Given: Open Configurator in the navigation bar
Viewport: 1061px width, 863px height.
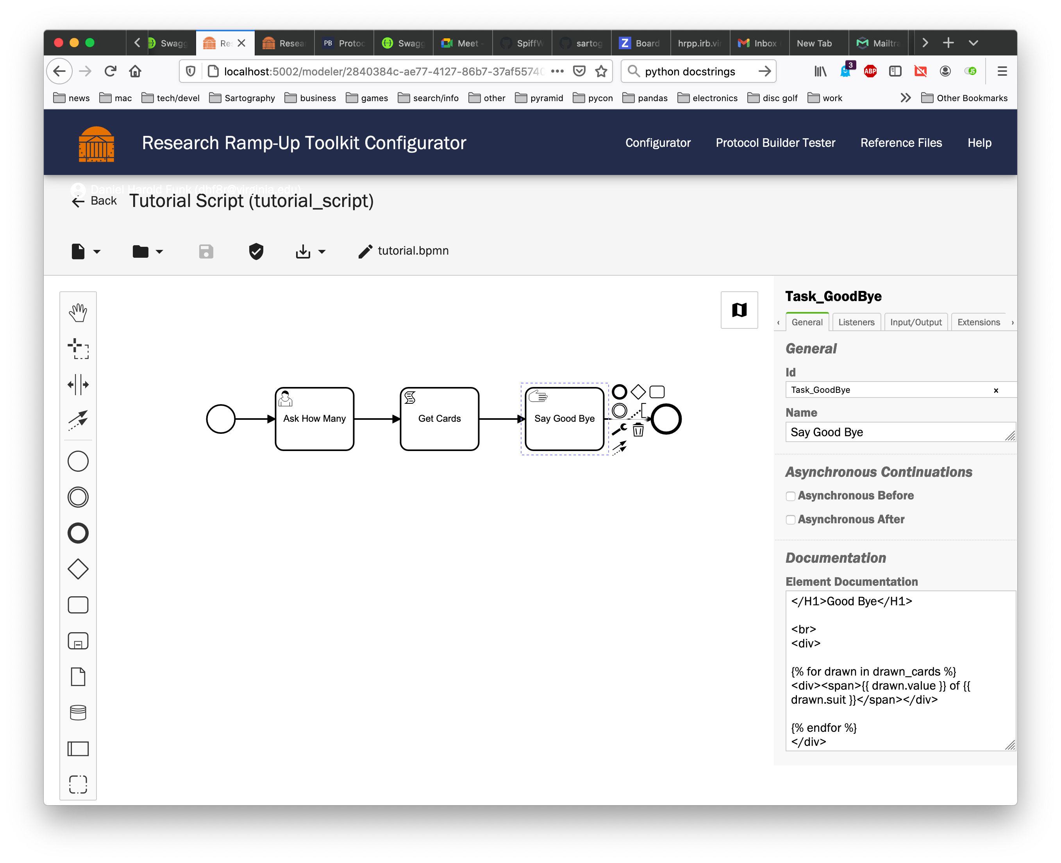Looking at the screenshot, I should pyautogui.click(x=658, y=143).
